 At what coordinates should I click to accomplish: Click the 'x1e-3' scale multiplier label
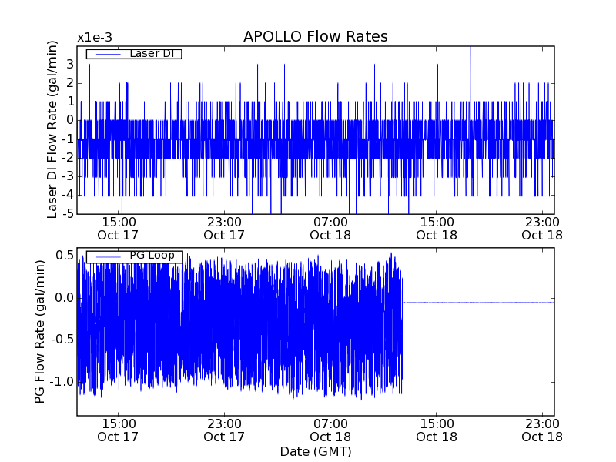click(95, 38)
